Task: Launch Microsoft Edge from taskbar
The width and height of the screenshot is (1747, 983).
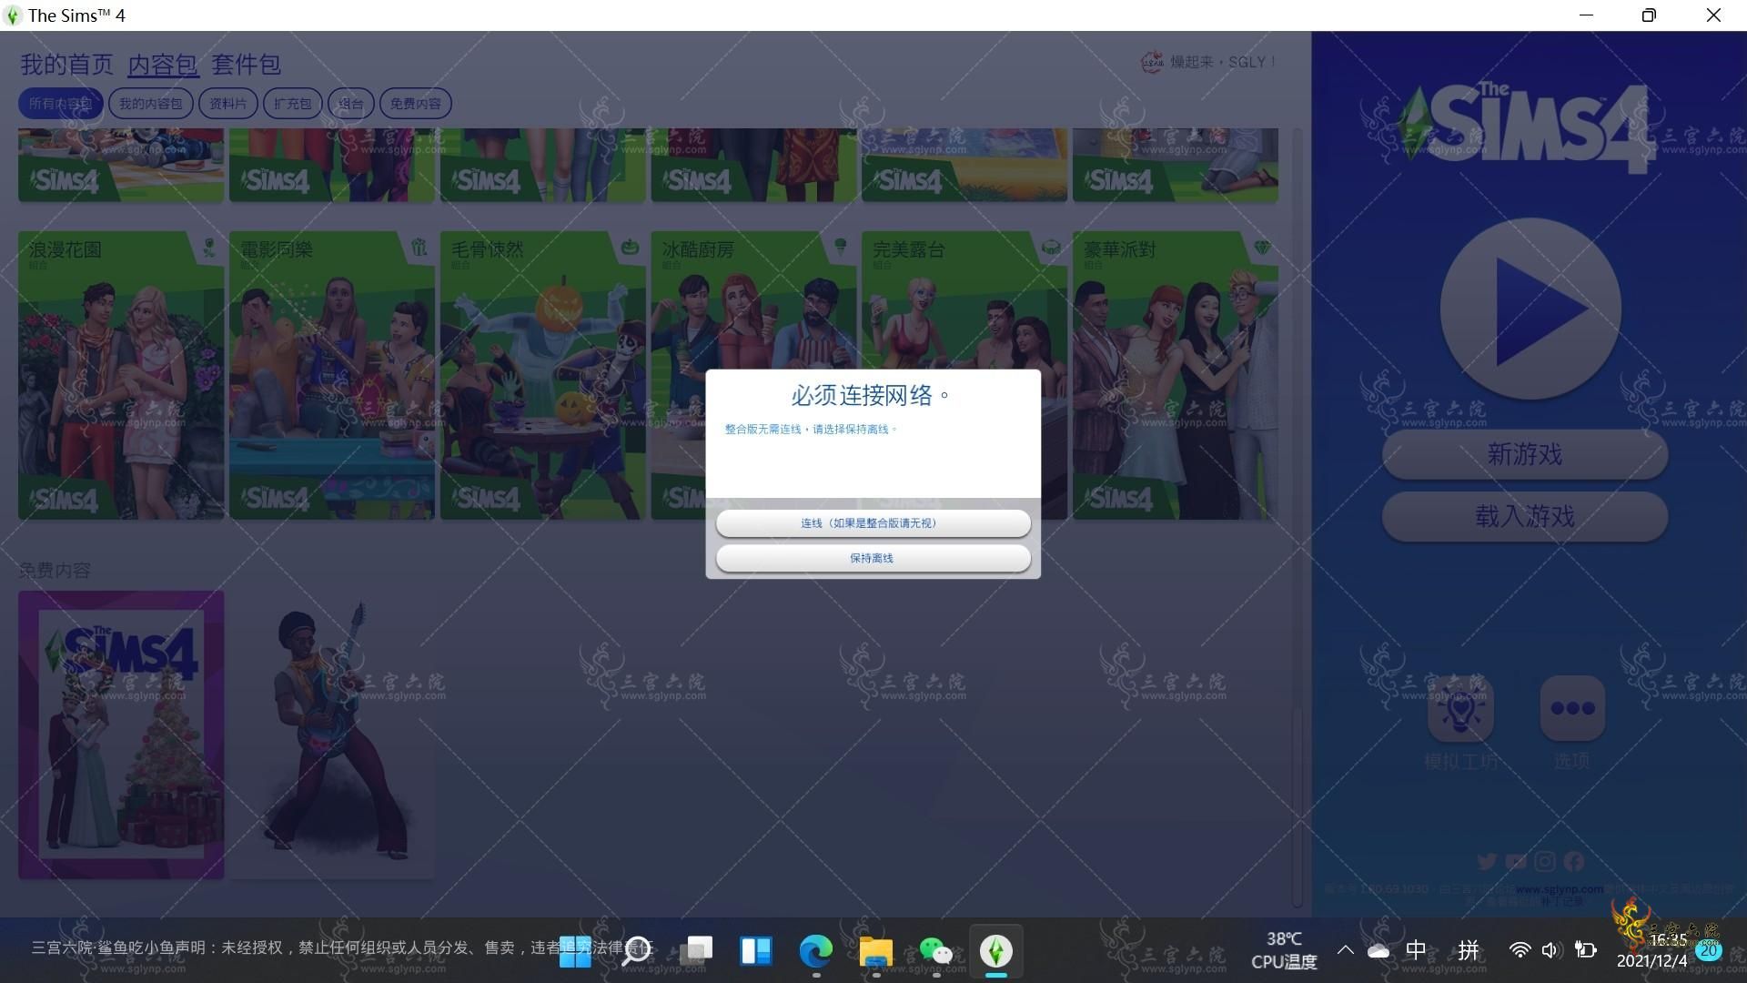Action: tap(816, 951)
